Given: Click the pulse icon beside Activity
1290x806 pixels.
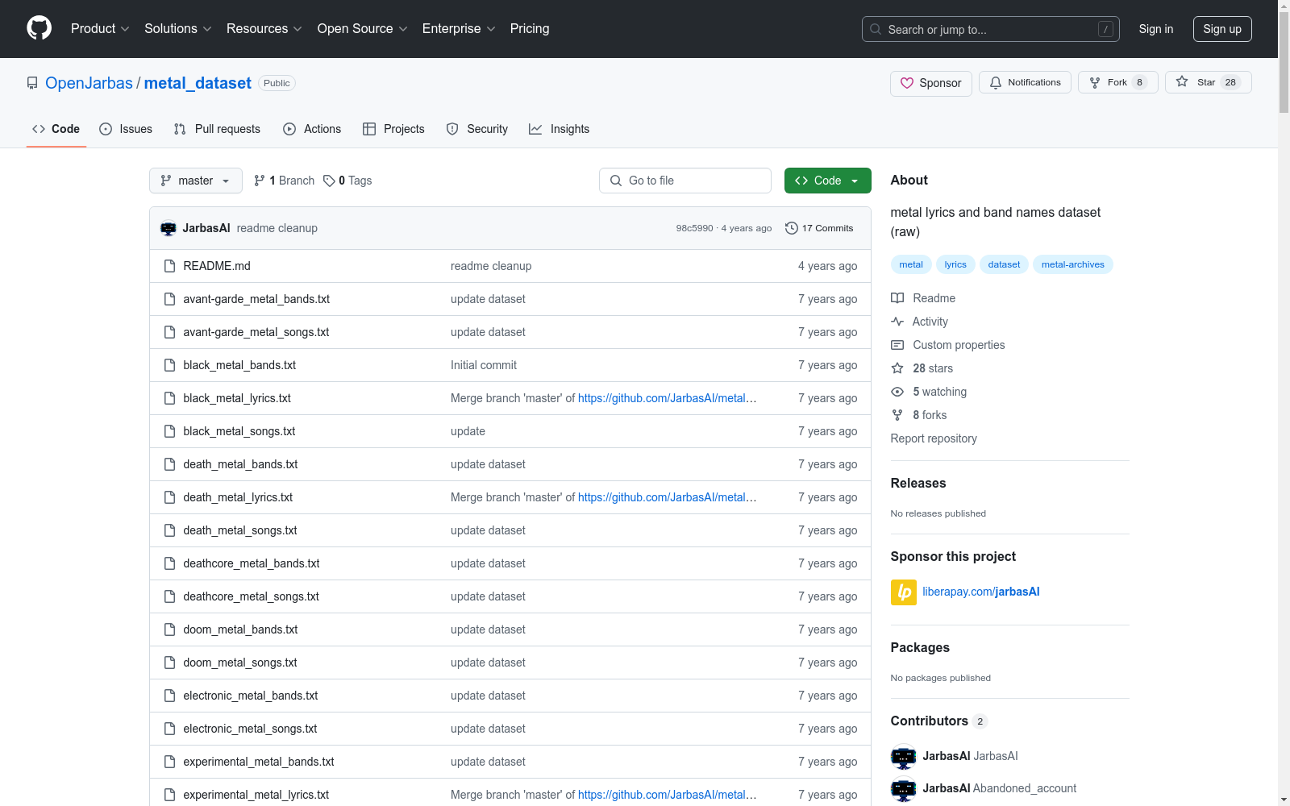Looking at the screenshot, I should click(x=897, y=322).
